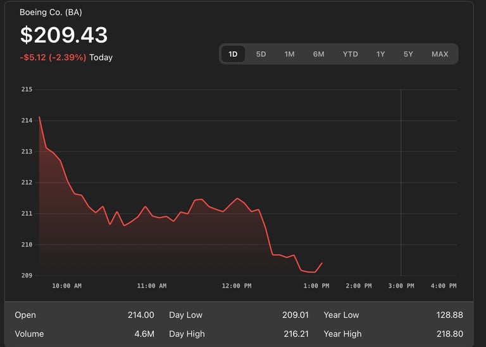Click the 210 y-axis label

[27, 245]
